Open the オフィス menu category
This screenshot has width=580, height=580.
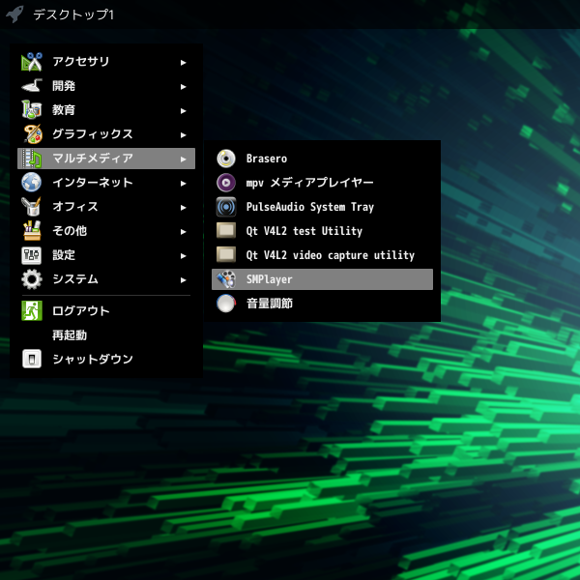tap(106, 207)
